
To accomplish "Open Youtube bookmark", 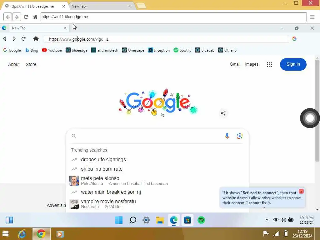I will (x=52, y=50).
